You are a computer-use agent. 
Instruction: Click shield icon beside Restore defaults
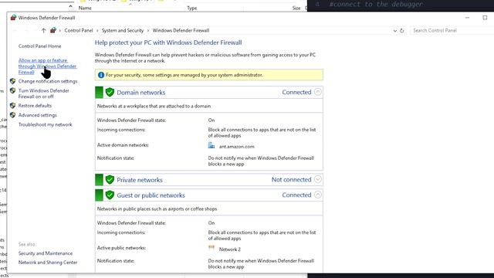(x=12, y=105)
